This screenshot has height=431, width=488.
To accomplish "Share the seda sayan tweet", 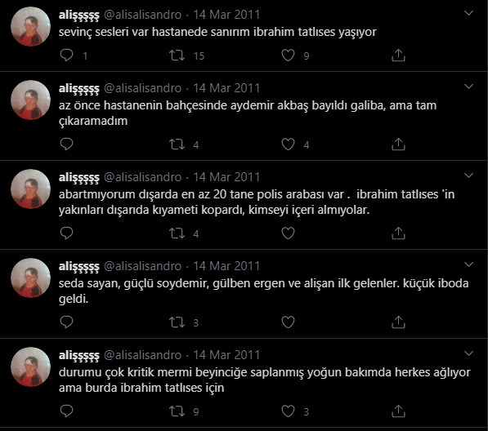I will (x=398, y=322).
